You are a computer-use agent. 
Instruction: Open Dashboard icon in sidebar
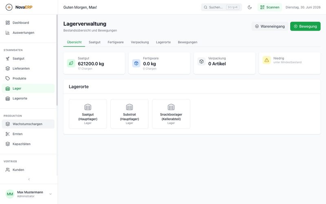(8, 23)
